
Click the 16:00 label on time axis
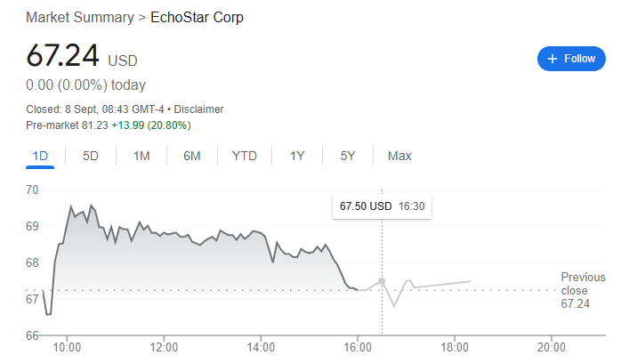pos(358,348)
